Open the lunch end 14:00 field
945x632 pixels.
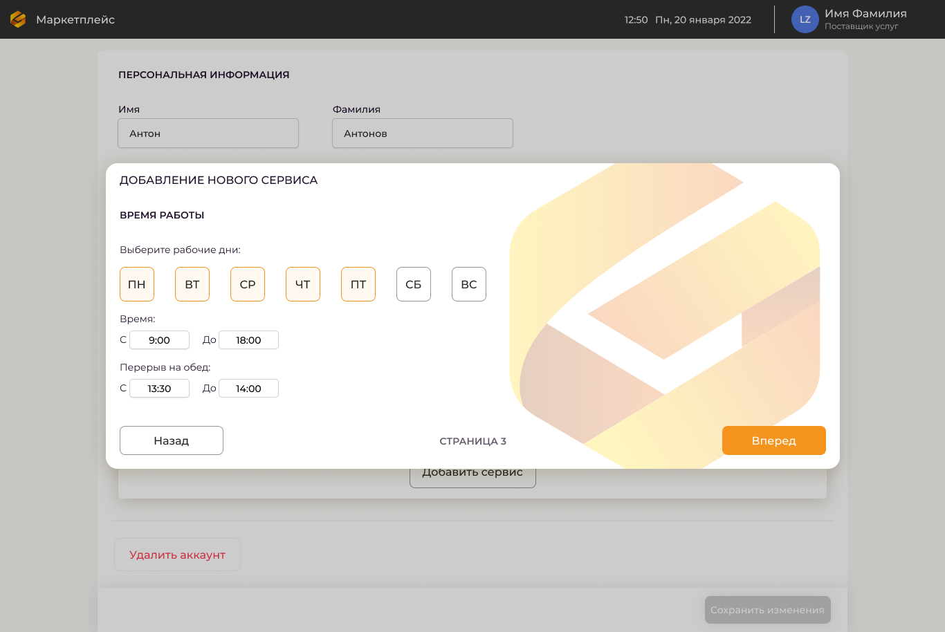tap(248, 389)
